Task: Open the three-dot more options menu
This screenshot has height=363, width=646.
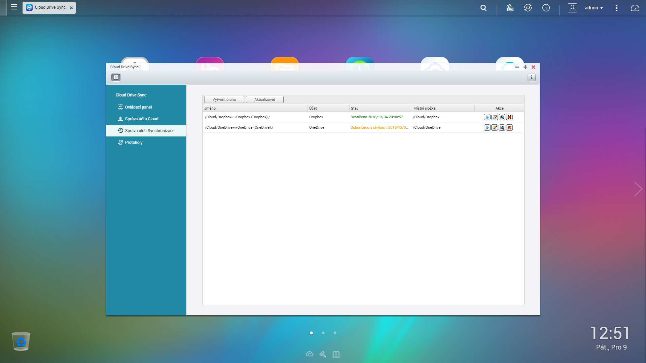Action: [616, 8]
